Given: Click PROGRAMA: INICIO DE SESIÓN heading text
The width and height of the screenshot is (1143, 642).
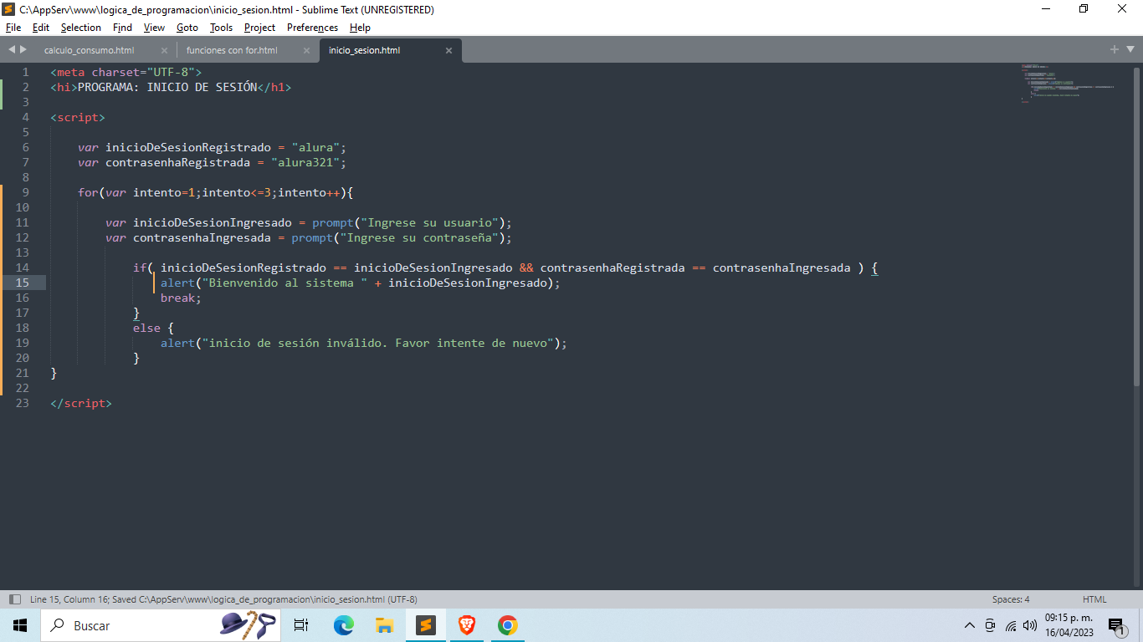Looking at the screenshot, I should click(167, 87).
